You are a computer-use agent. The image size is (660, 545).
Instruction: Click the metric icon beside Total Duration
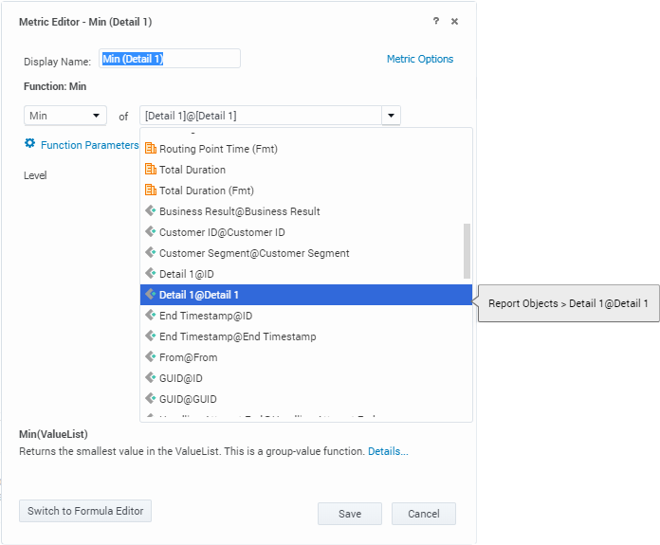coord(150,170)
